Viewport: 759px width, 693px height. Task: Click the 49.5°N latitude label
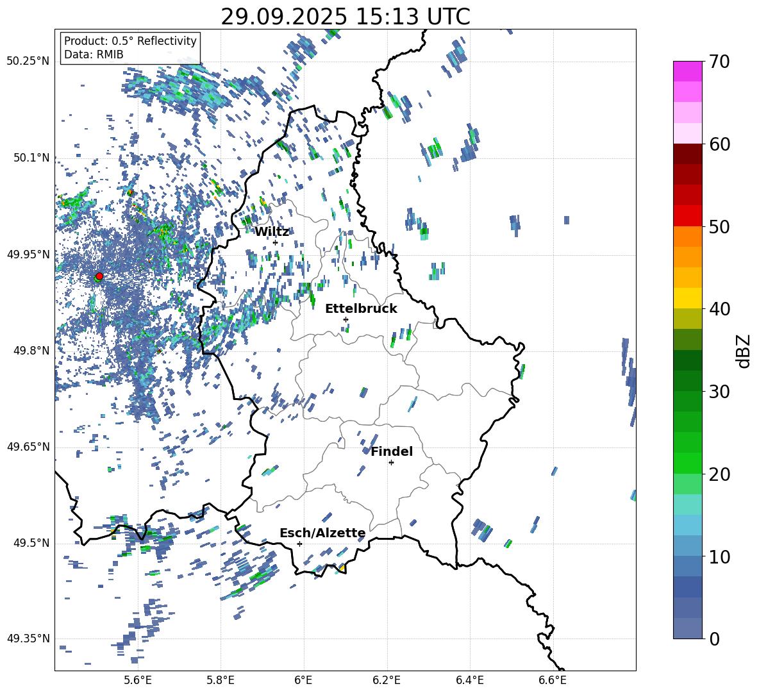(31, 543)
